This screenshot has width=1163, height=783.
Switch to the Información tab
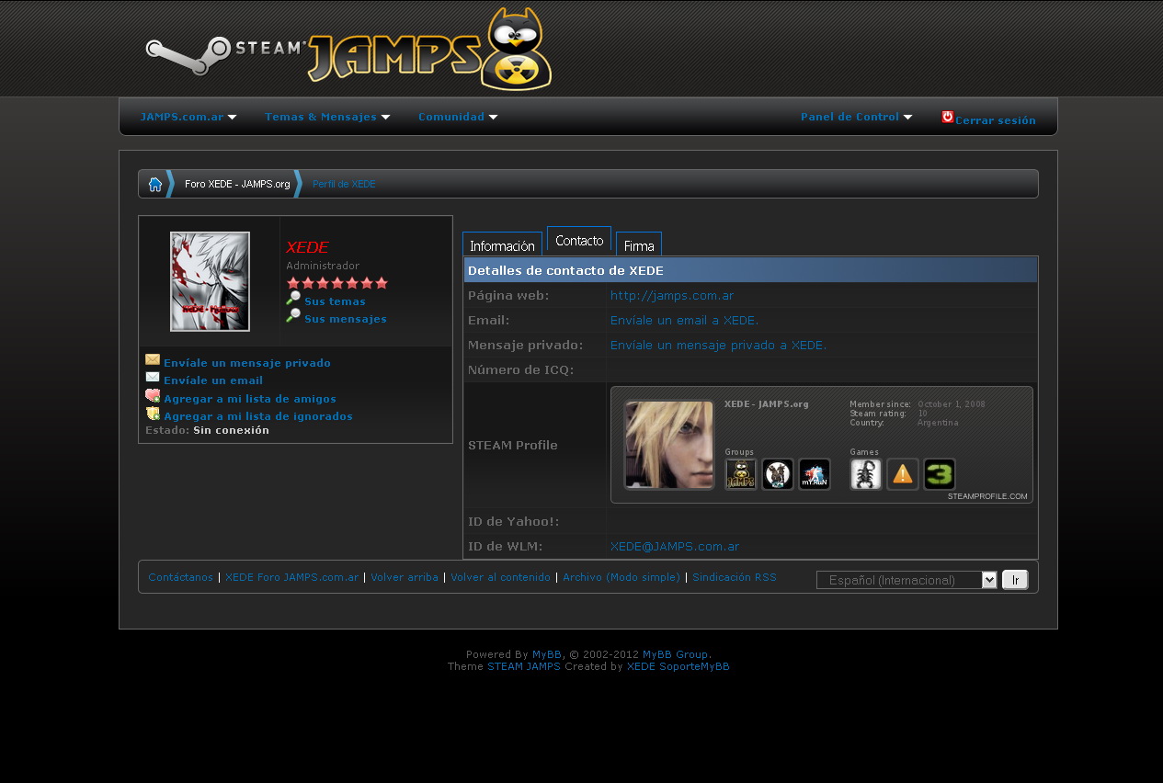502,245
